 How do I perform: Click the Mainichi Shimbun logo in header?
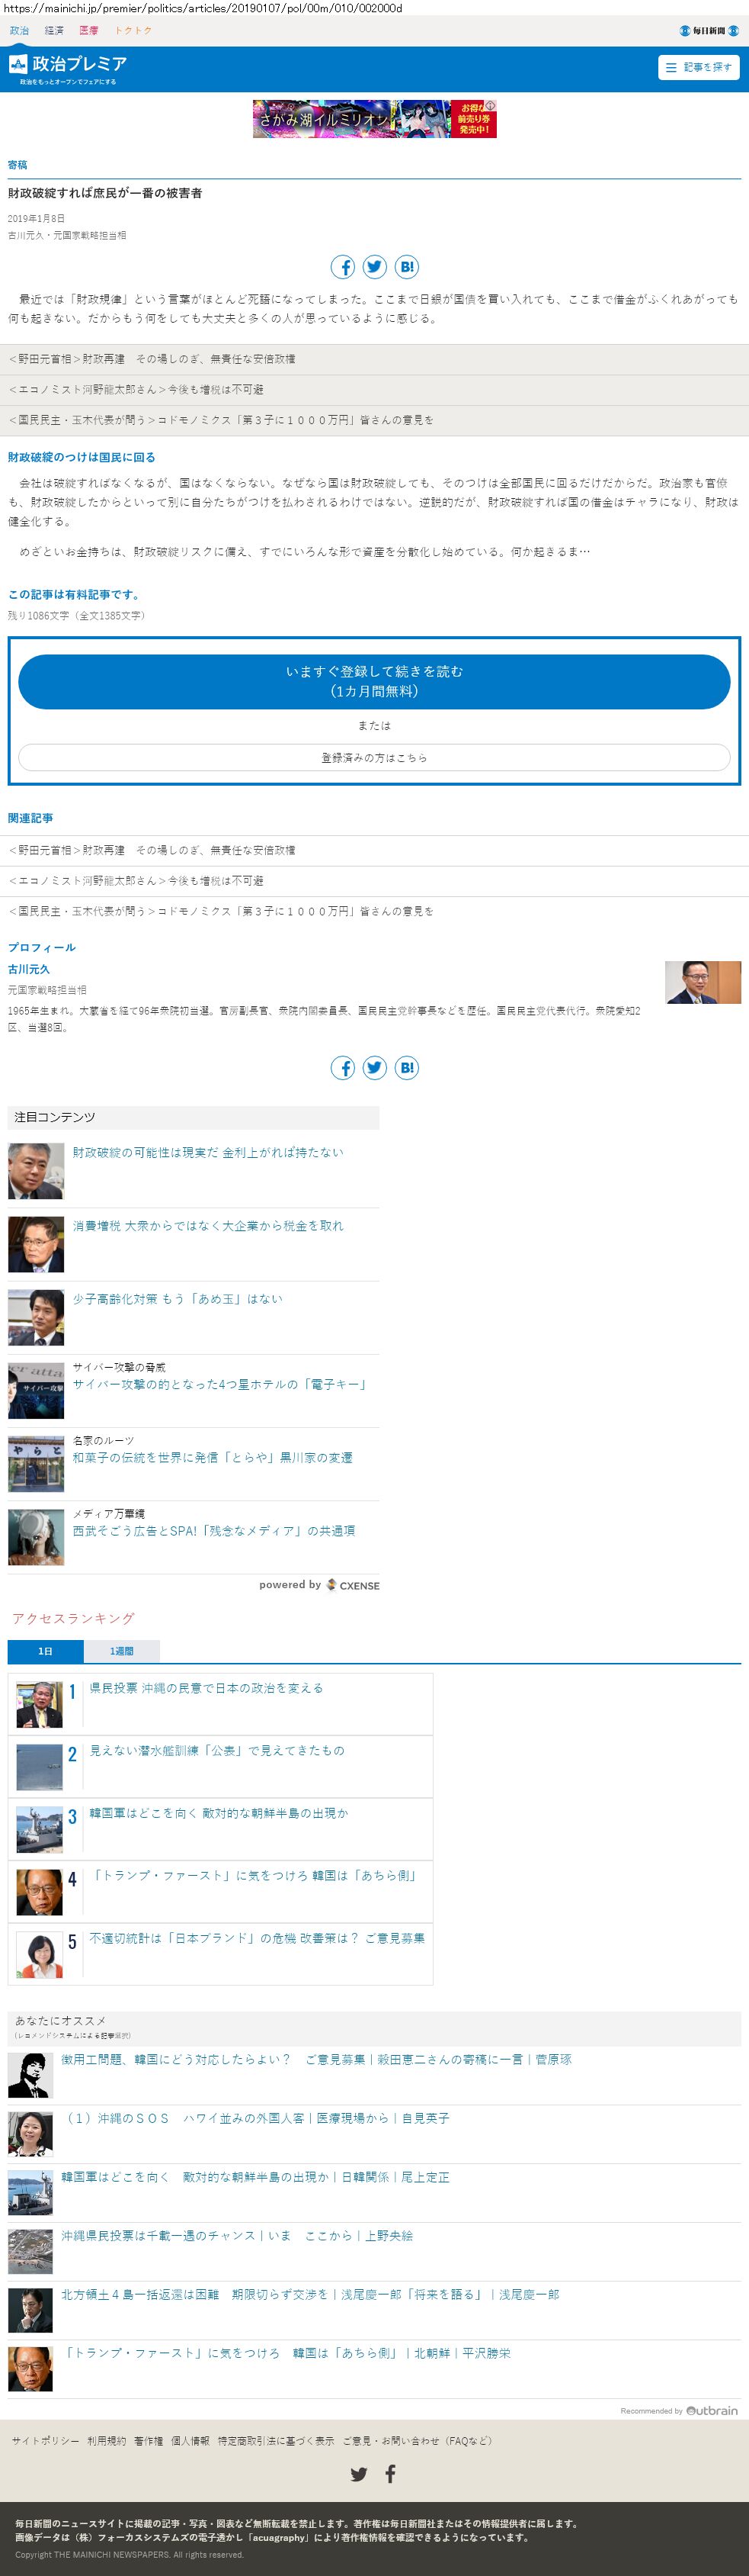[708, 31]
